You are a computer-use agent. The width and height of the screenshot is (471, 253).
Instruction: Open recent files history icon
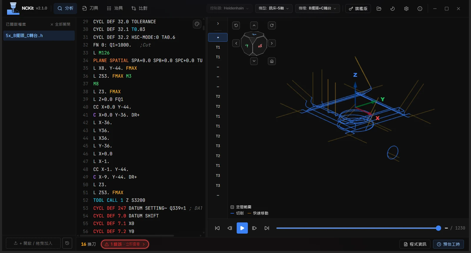pyautogui.click(x=67, y=243)
